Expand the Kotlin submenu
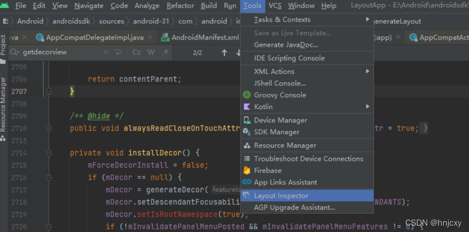This screenshot has height=232, width=469. pyautogui.click(x=307, y=106)
